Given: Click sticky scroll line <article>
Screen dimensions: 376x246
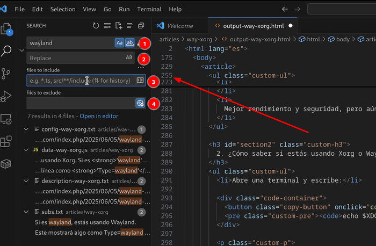Looking at the screenshot, I should [218, 67].
